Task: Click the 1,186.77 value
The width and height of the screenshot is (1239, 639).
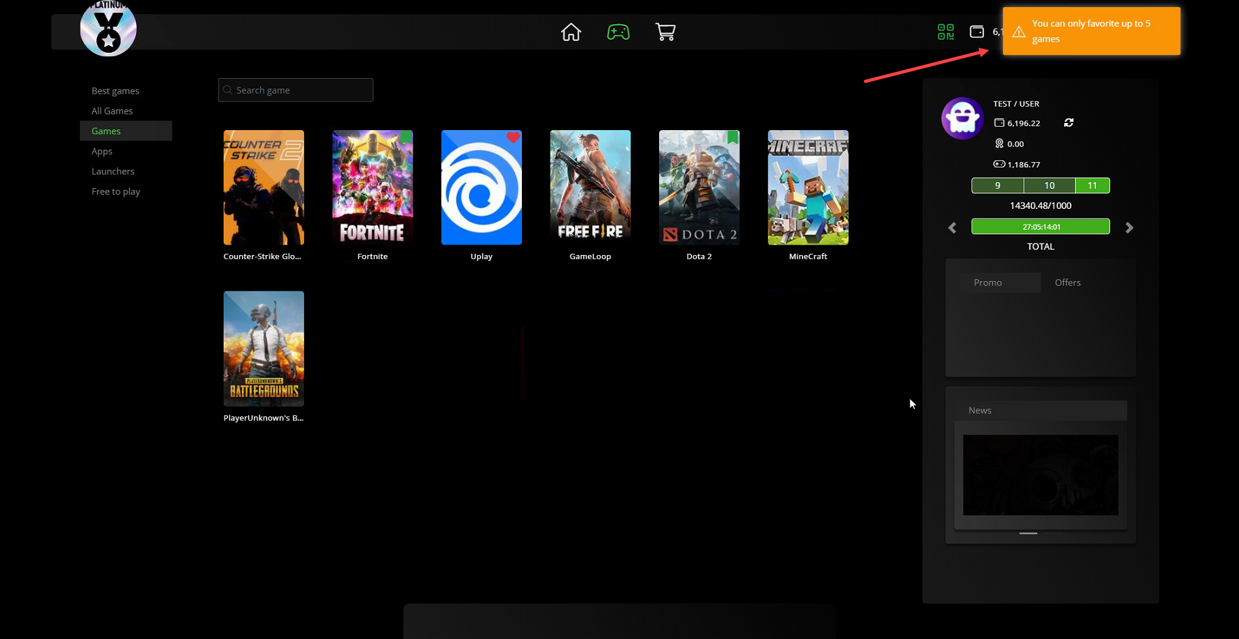Action: pos(1024,165)
